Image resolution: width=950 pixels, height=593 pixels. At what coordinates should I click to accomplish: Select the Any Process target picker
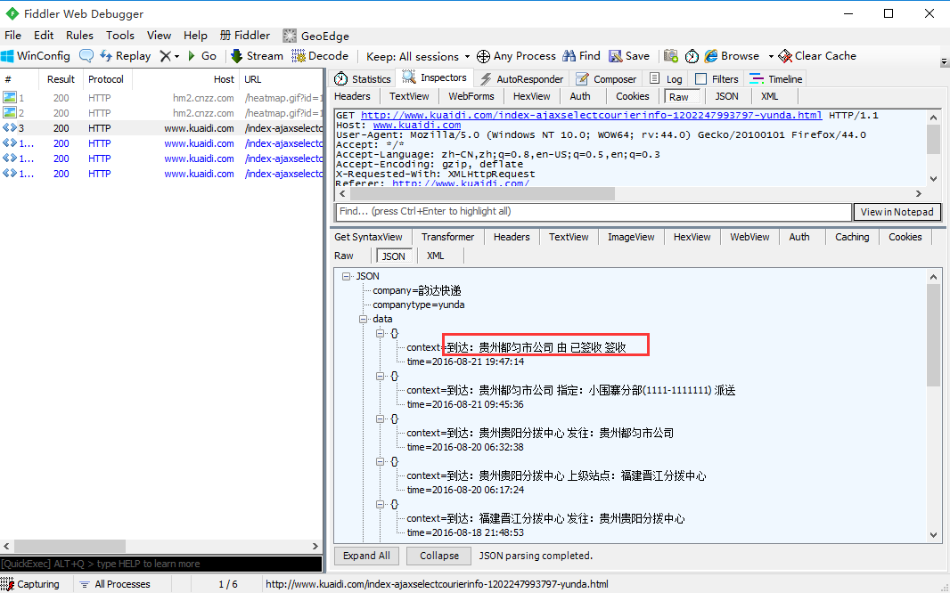tap(516, 56)
